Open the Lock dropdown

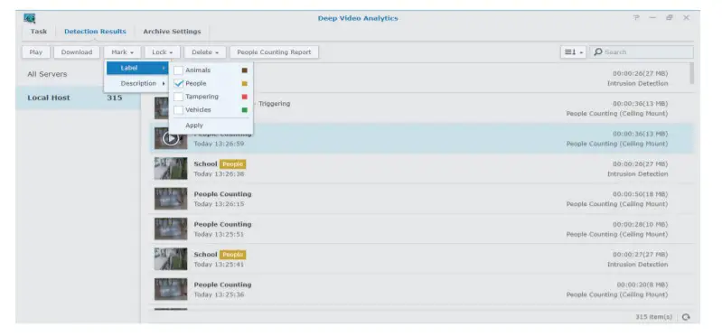162,52
